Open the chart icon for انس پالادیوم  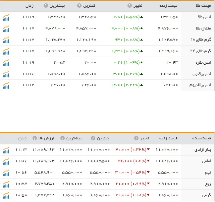6,85
